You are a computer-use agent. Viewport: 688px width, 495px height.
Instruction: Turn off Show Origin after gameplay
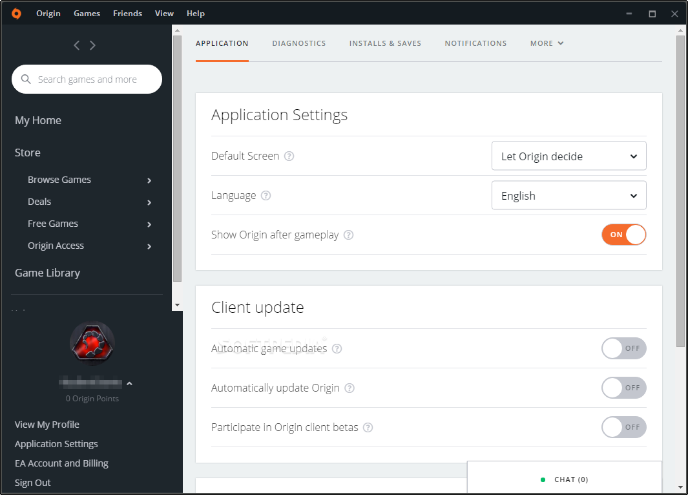point(623,235)
